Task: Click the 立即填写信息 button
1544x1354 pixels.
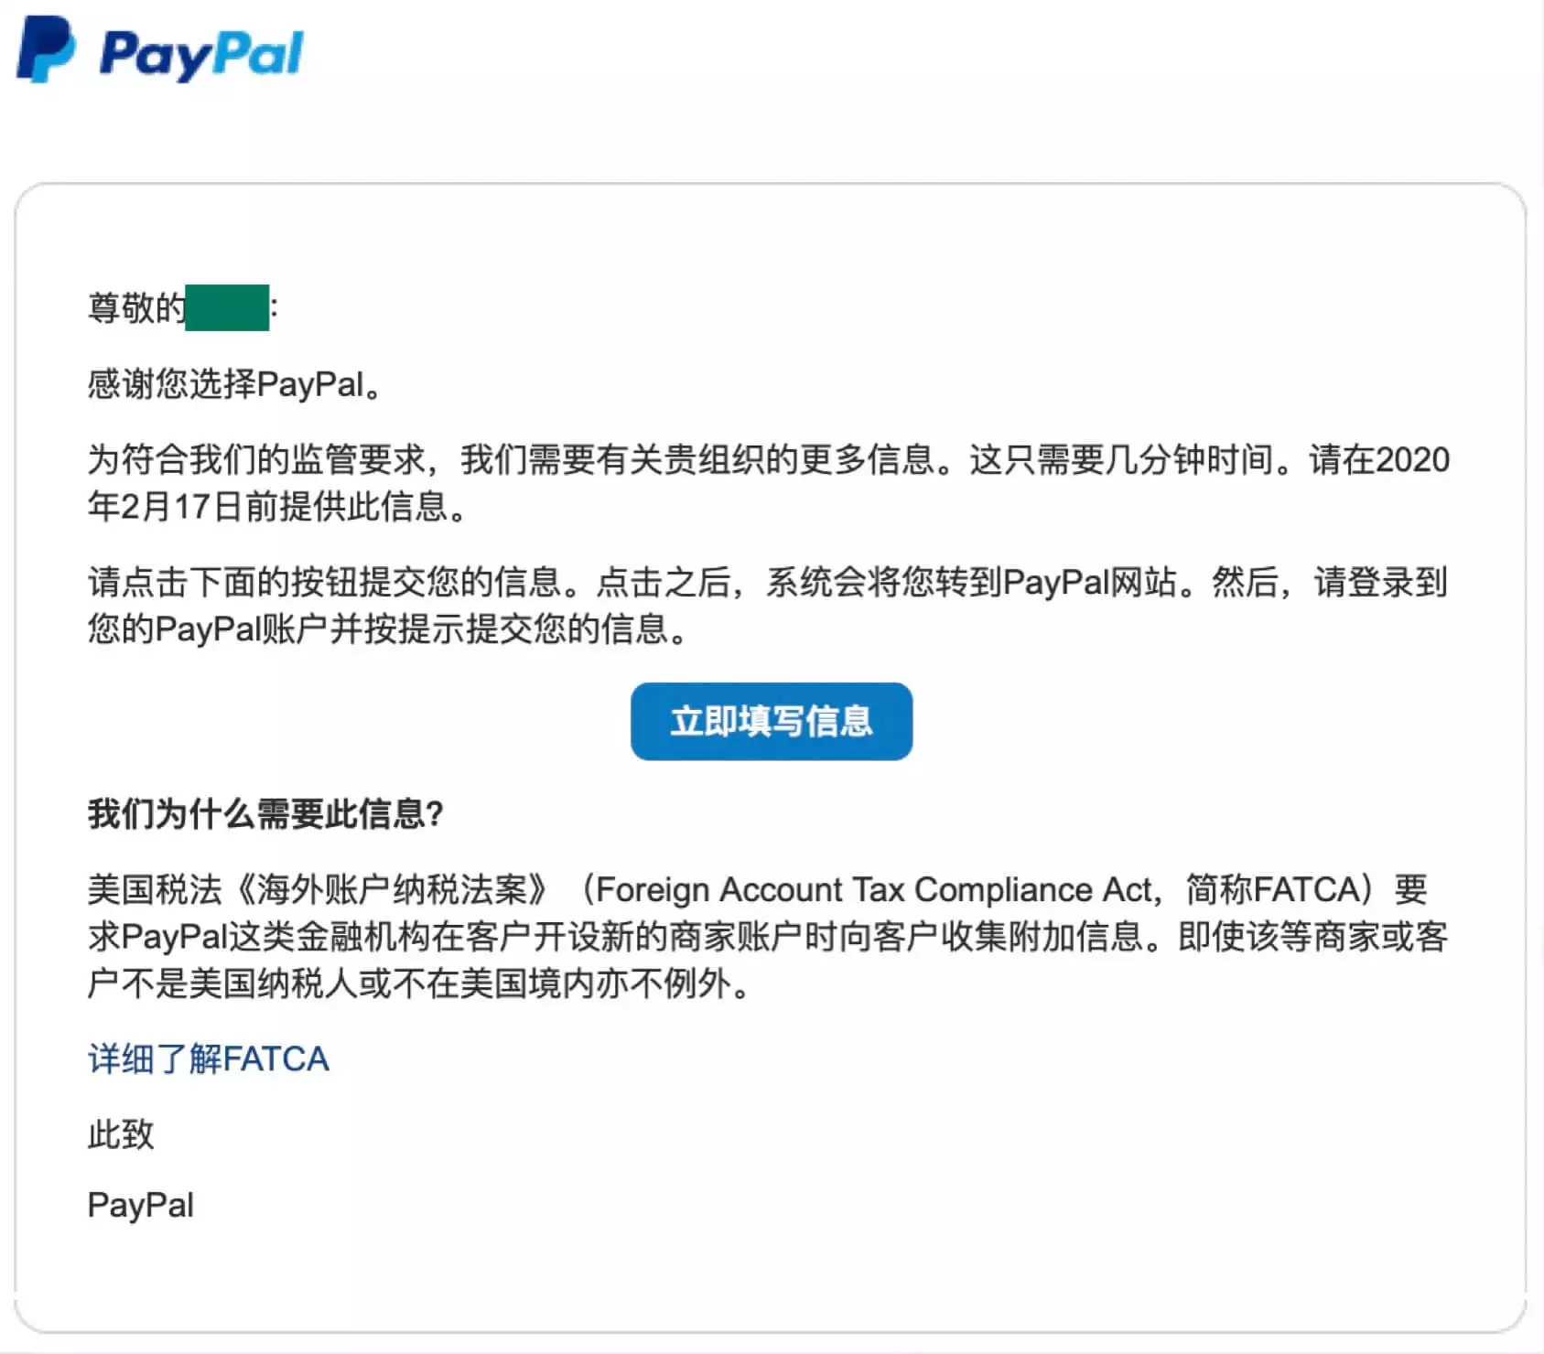Action: coord(772,721)
